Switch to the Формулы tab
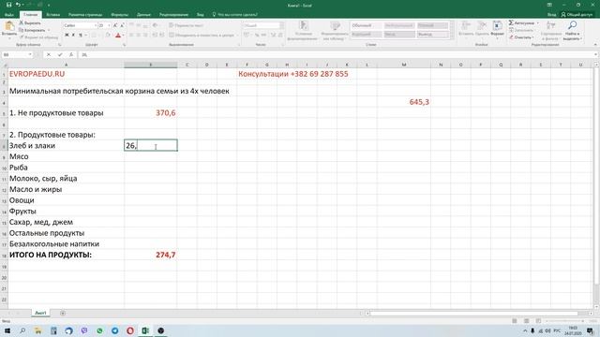 (x=119, y=15)
